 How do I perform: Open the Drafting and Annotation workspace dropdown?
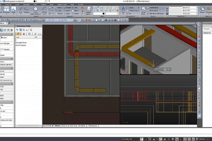click(13, 1)
